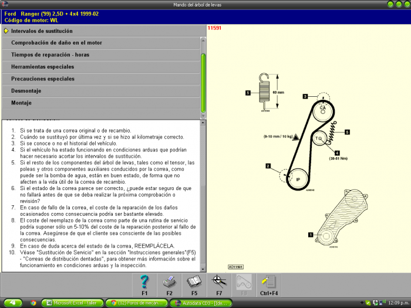The width and height of the screenshot is (411, 308).
Task: Open the Desmontaje section
Action: [x=101, y=91]
